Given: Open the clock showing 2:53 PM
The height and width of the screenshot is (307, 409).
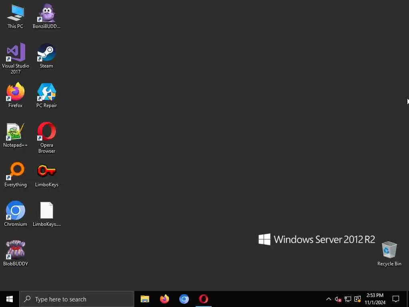Looking at the screenshot, I should click(x=375, y=299).
